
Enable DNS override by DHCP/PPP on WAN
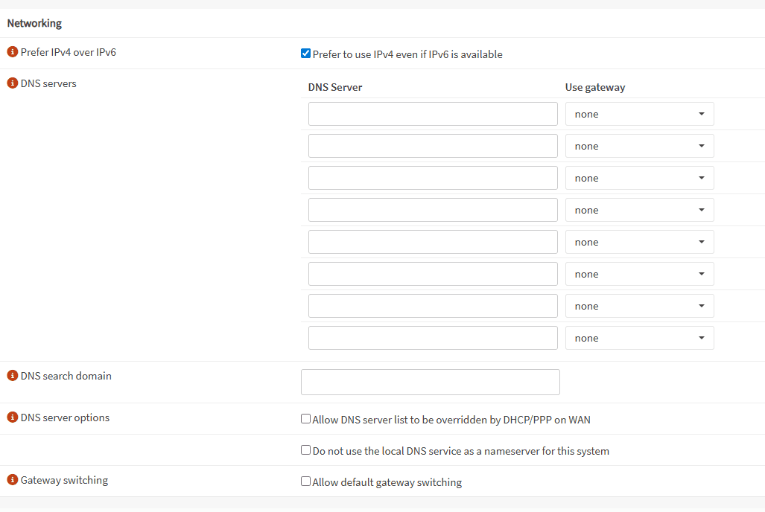click(x=305, y=419)
